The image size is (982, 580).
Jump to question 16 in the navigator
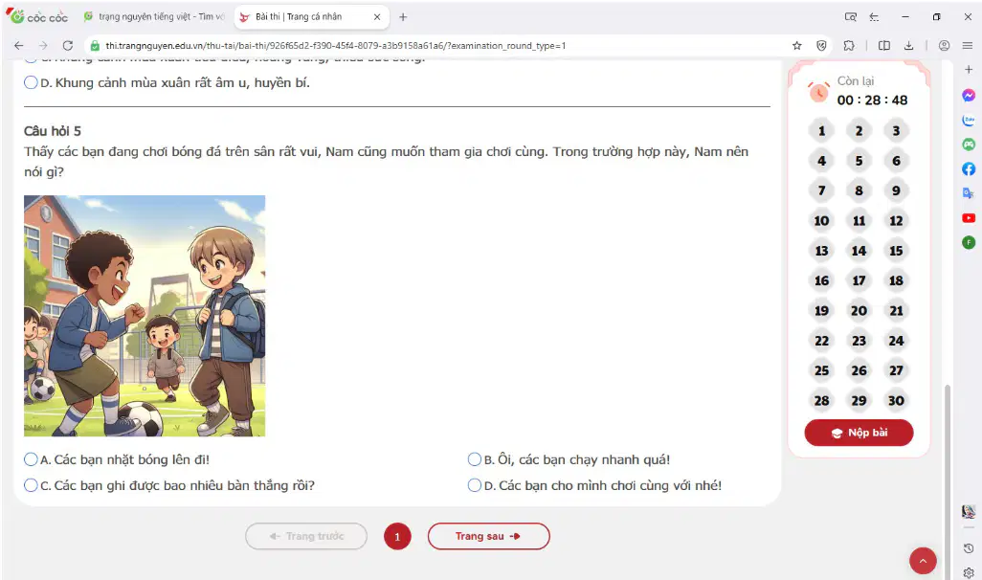(x=821, y=280)
